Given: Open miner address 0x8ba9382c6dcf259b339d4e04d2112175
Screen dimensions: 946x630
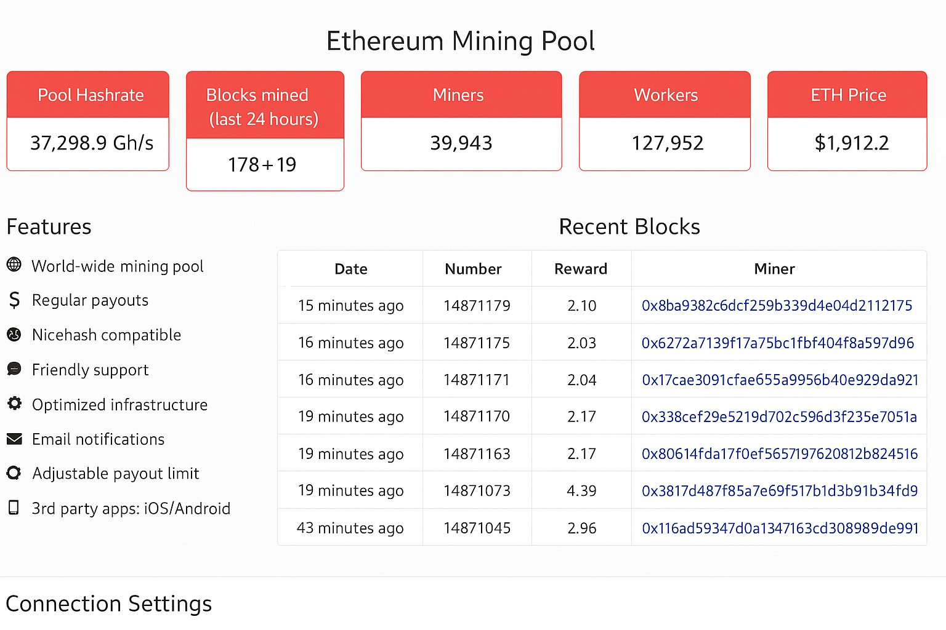Looking at the screenshot, I should (776, 306).
